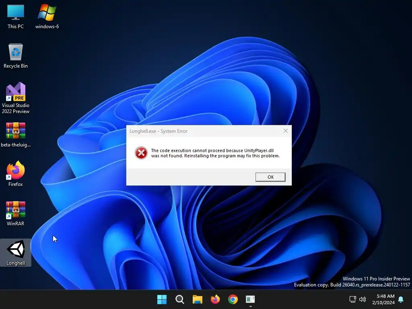
Task: Select the Longhell Unity desktop icon
Action: [16, 253]
